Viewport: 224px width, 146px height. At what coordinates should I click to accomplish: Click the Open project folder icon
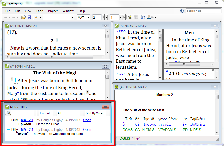[23, 17]
